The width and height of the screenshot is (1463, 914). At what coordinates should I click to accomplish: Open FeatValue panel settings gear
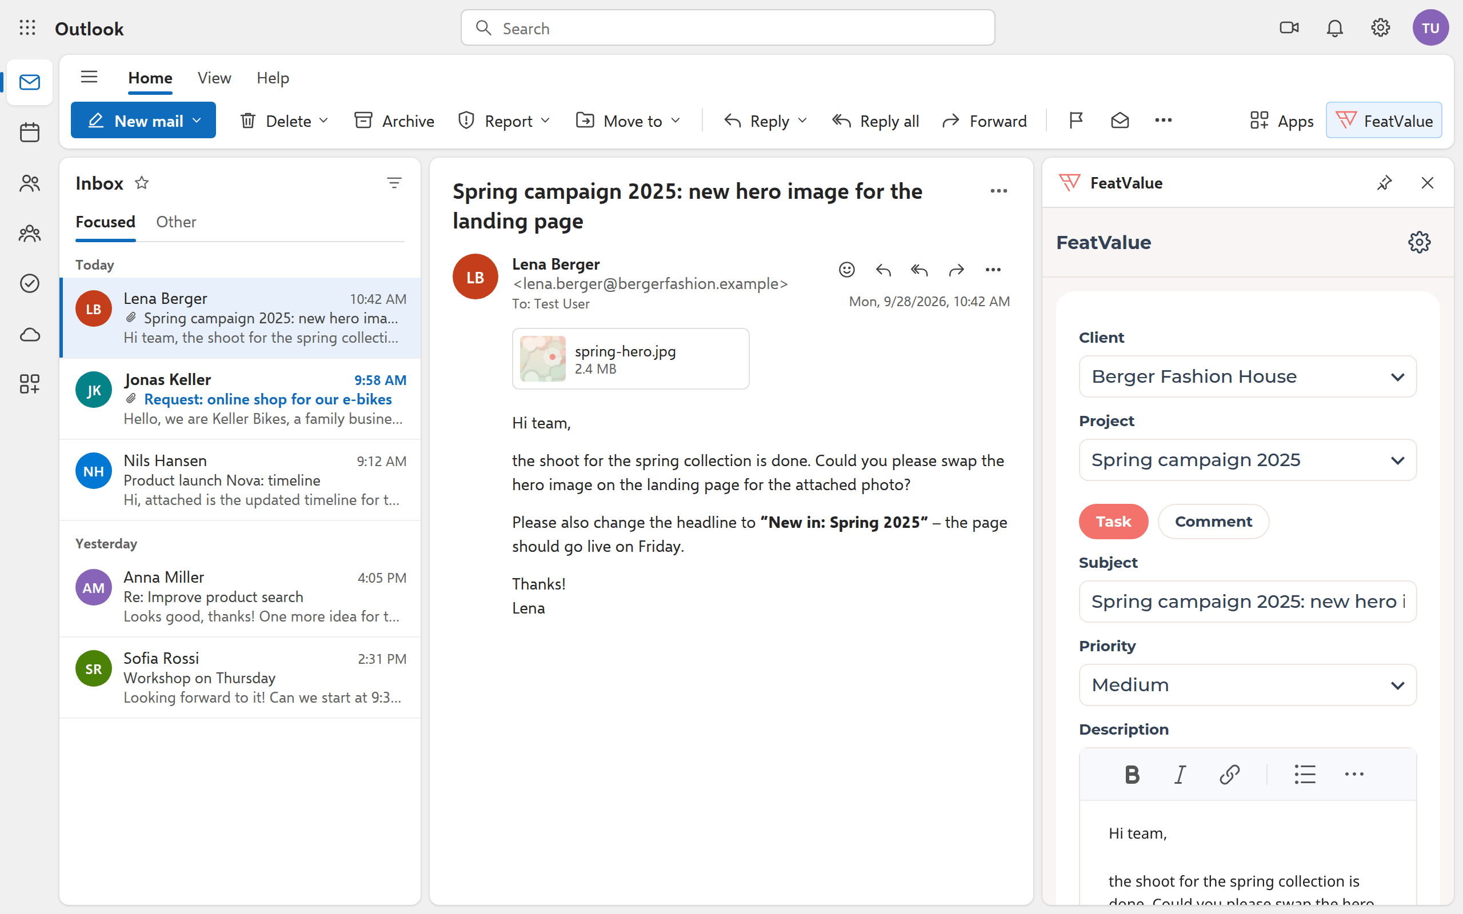[x=1419, y=242]
